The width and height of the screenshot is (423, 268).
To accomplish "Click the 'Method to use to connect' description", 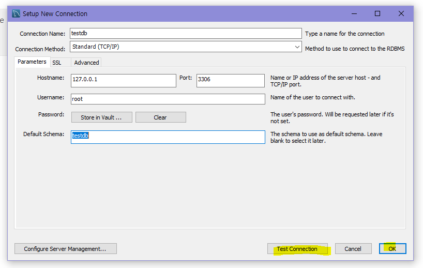I will 355,49.
